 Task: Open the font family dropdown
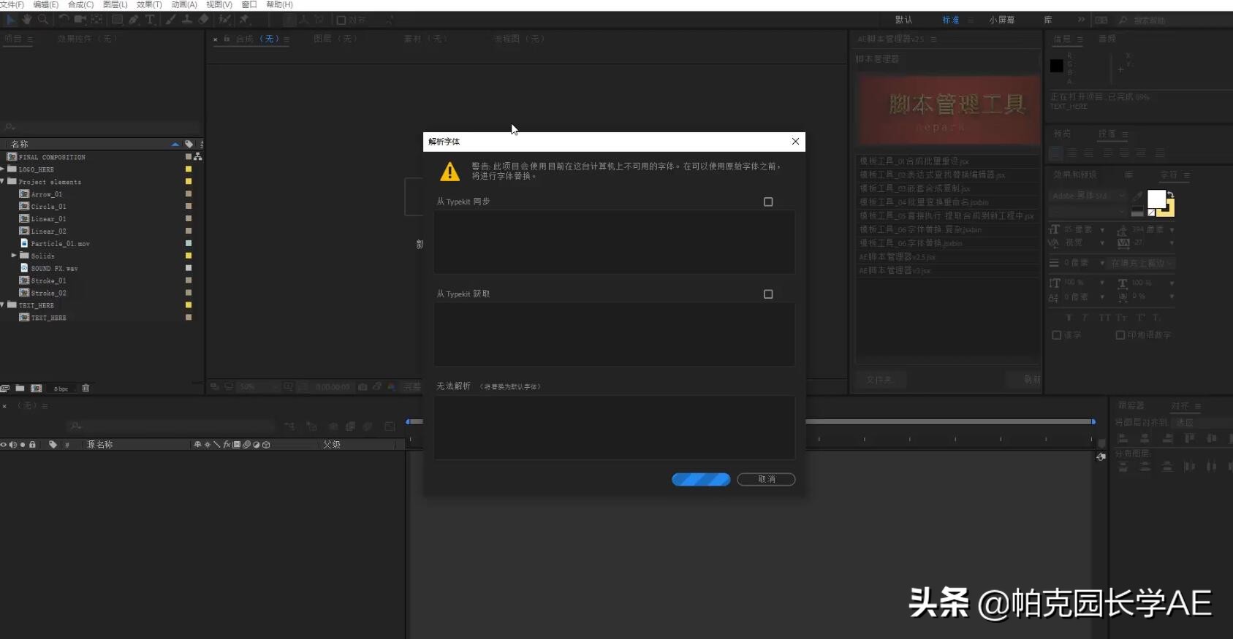[x=1088, y=196]
